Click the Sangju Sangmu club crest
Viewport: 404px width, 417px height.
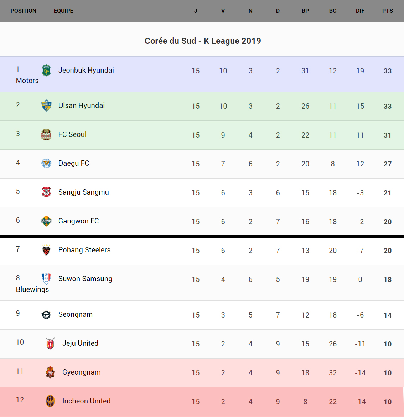pyautogui.click(x=46, y=192)
